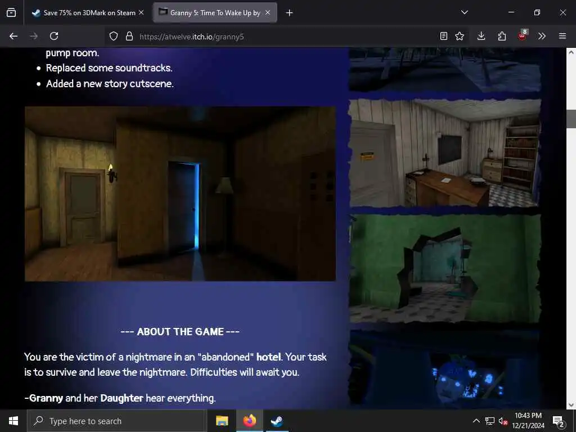Open the office room with desk screenshot
576x432 pixels.
click(x=445, y=153)
